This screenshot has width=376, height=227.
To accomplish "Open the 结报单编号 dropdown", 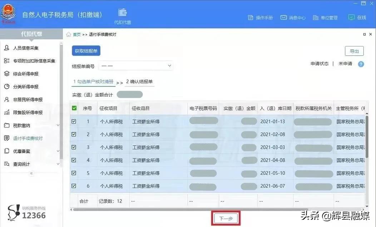I will (x=136, y=66).
